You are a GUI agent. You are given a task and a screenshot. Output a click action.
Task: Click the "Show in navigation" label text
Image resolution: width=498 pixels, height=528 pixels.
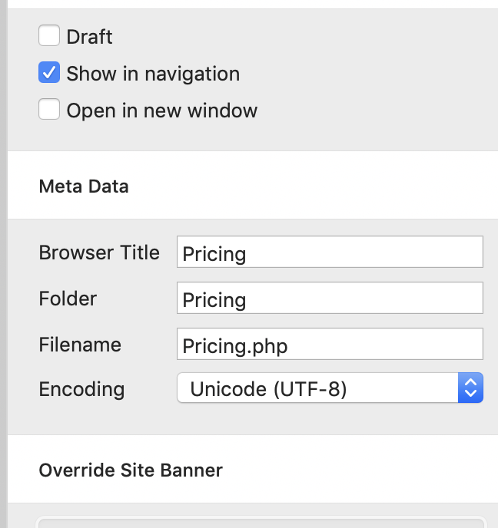pyautogui.click(x=153, y=74)
